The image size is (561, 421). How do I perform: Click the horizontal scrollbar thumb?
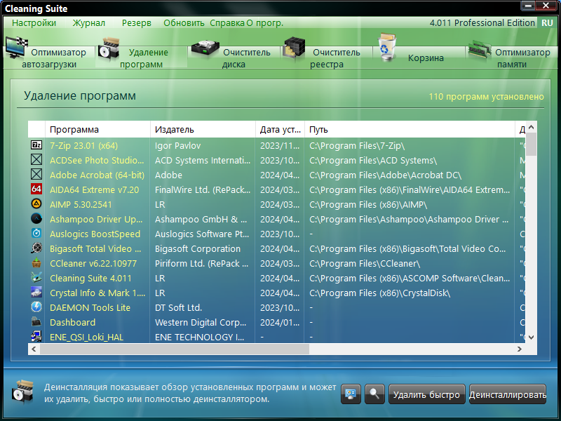pyautogui.click(x=175, y=349)
